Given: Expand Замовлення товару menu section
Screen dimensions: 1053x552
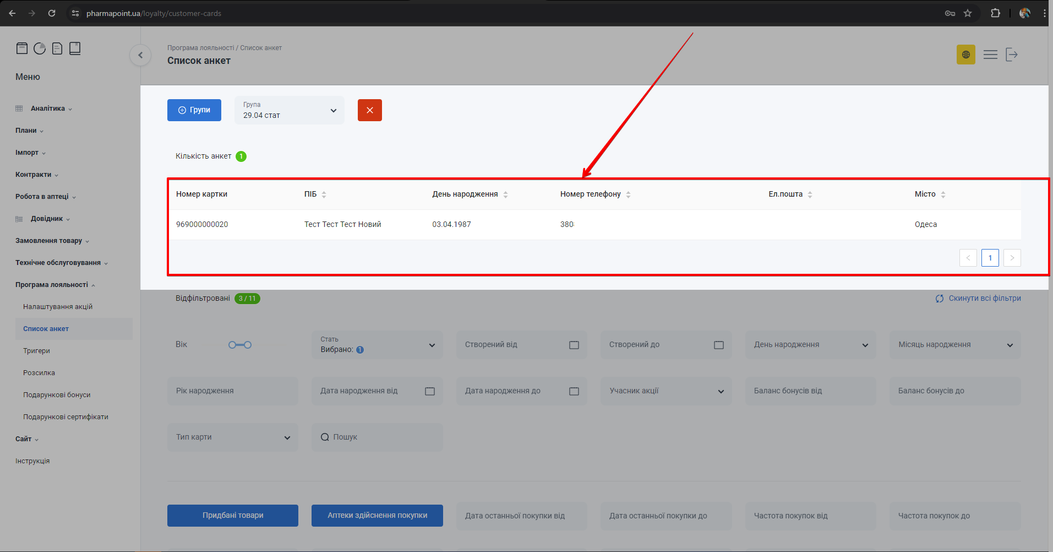Looking at the screenshot, I should pos(52,241).
